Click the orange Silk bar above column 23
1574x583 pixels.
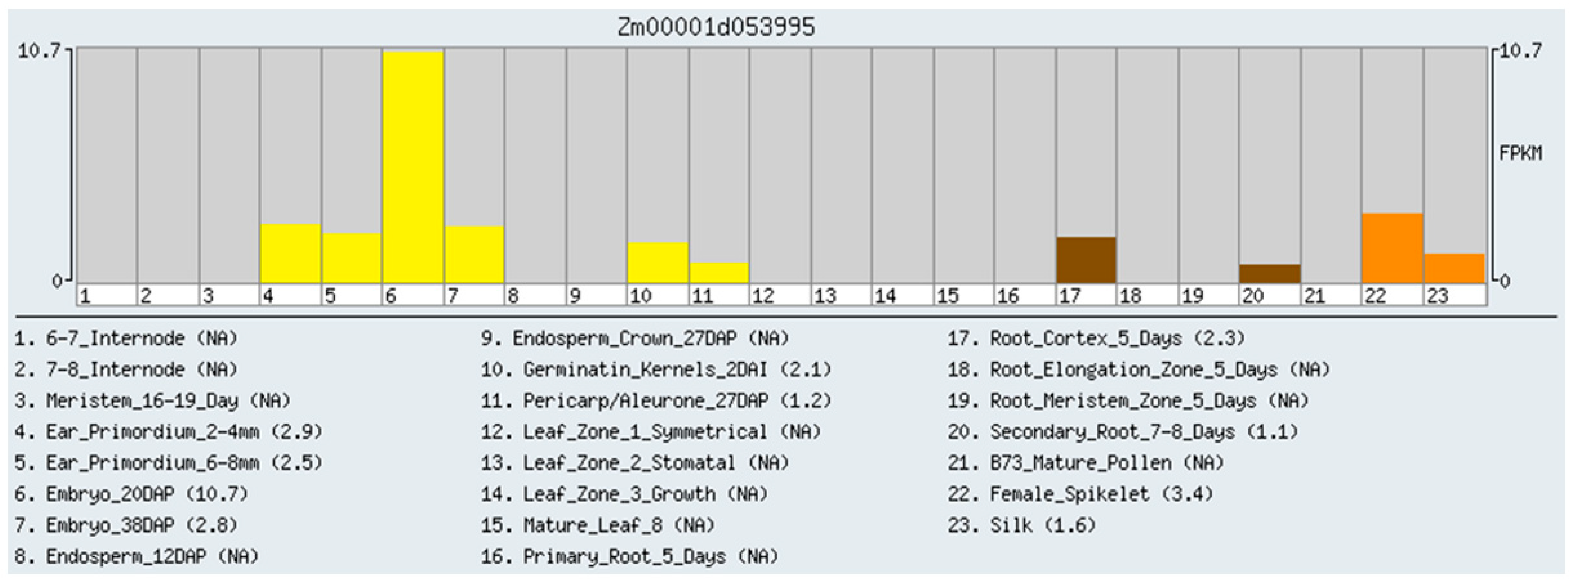pyautogui.click(x=1455, y=268)
